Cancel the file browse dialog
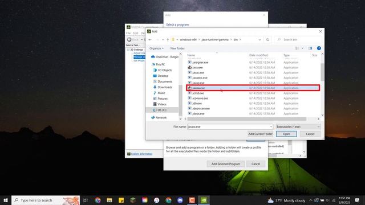 pos(310,134)
